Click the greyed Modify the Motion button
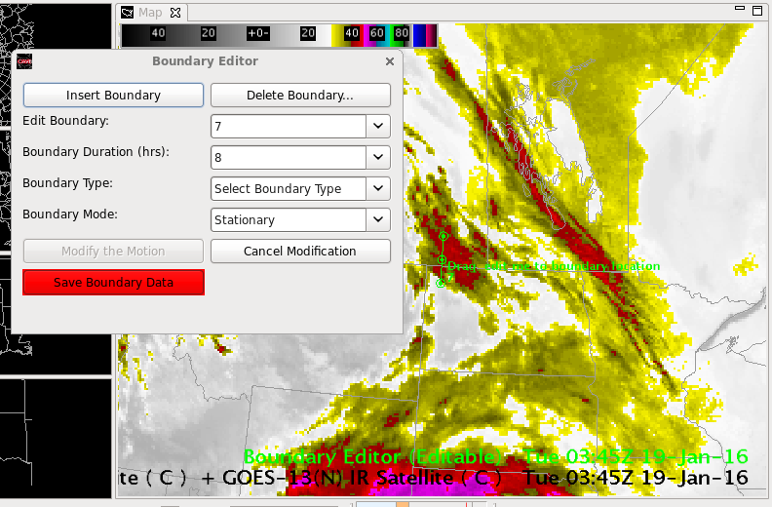 point(113,252)
